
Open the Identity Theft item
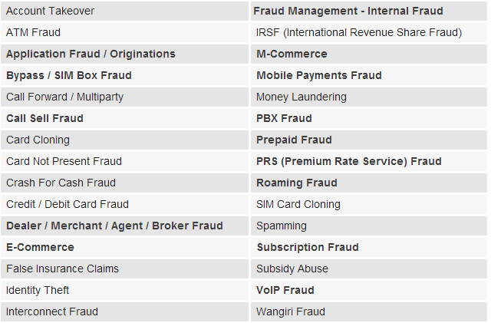[x=38, y=291]
